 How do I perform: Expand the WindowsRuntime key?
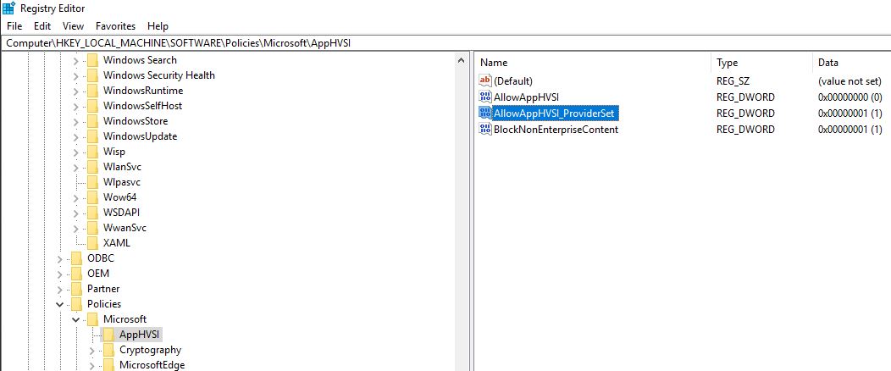75,91
